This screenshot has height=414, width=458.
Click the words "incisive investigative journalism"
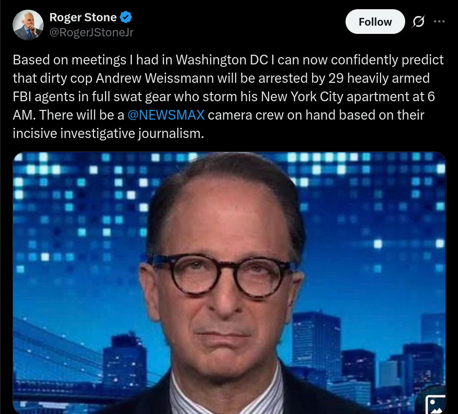[x=108, y=133]
